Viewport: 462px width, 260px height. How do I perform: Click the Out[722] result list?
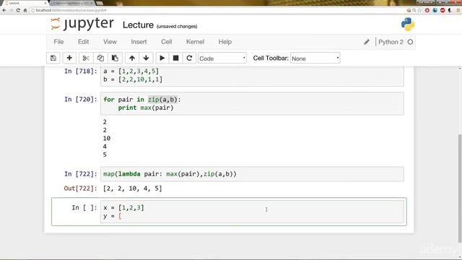pyautogui.click(x=133, y=188)
